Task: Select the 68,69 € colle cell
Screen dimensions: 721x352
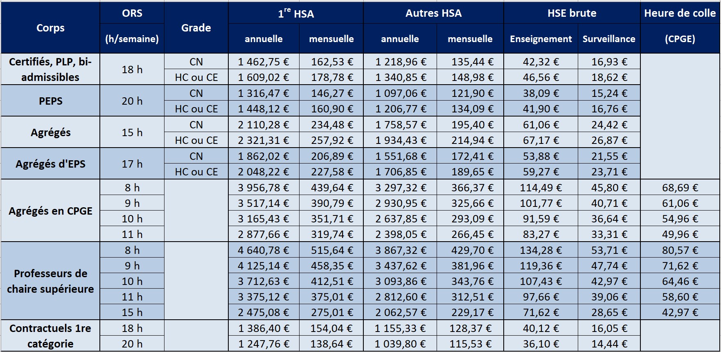Action: tap(680, 188)
